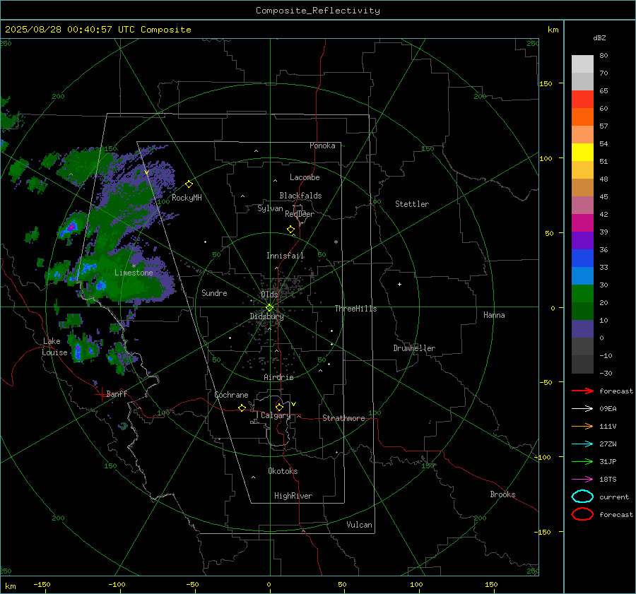
Task: Click the red forecast ellipse legend icon
Action: 582,514
